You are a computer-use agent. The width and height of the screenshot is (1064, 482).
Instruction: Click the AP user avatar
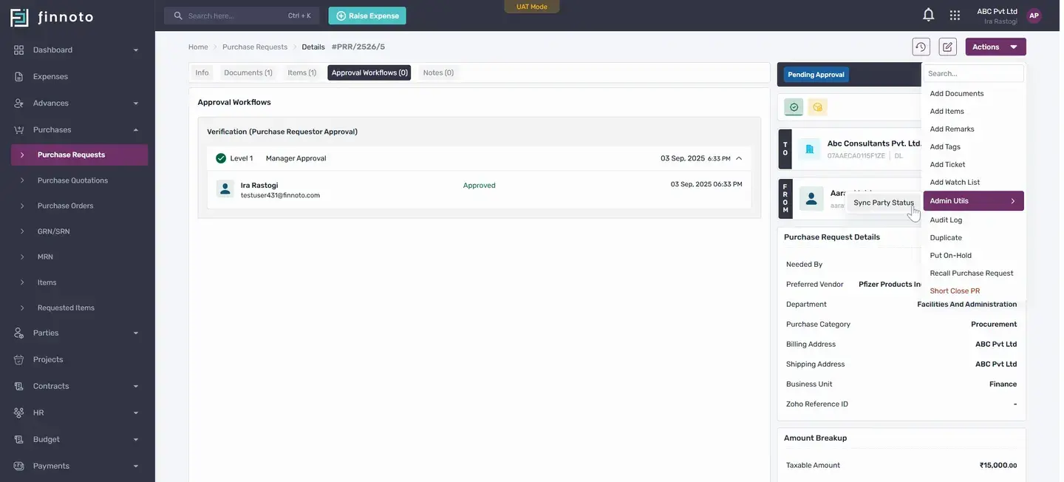tap(1034, 16)
